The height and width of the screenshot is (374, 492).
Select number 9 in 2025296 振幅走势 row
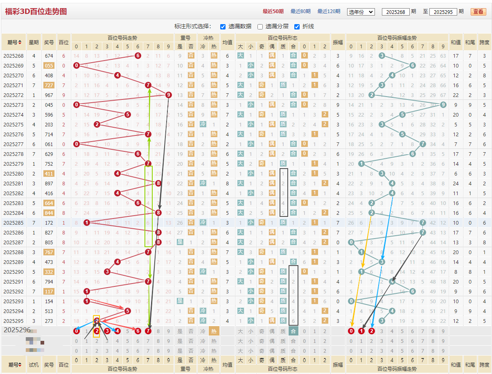pos(443,331)
